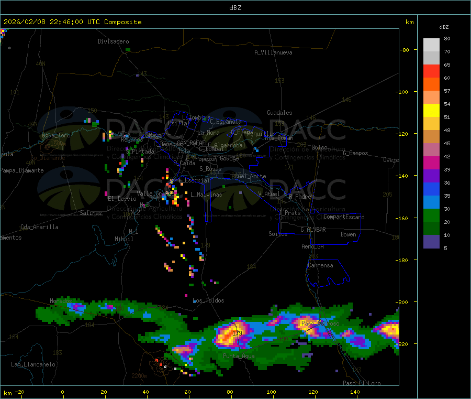Click the Atuel_Norte label
Viewport: 471px width, 399px height.
249,176
